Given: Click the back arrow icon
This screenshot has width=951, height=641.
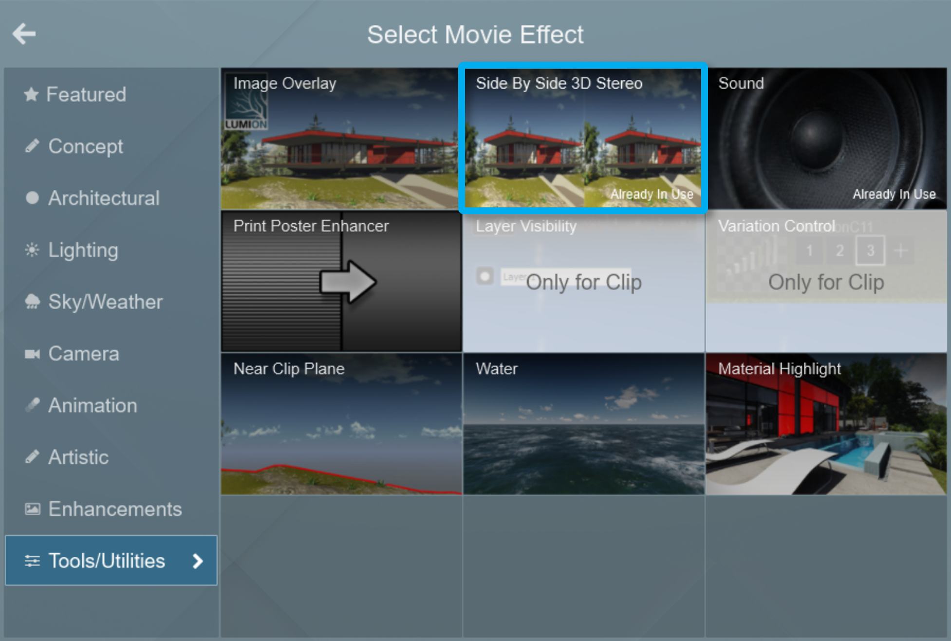Looking at the screenshot, I should (24, 34).
